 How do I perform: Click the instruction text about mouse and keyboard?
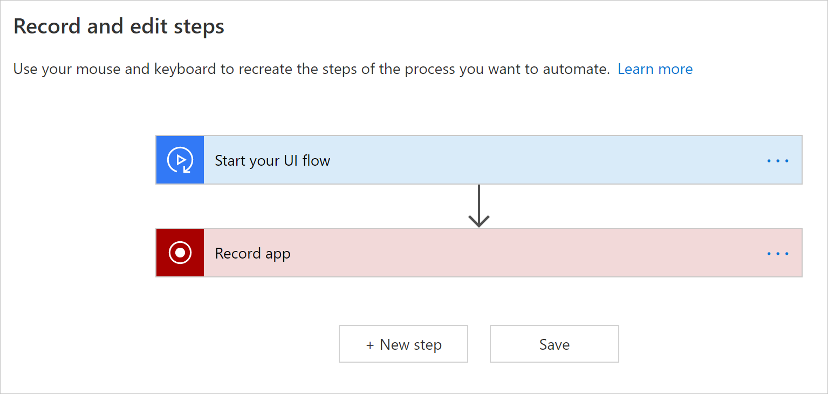[x=311, y=69]
